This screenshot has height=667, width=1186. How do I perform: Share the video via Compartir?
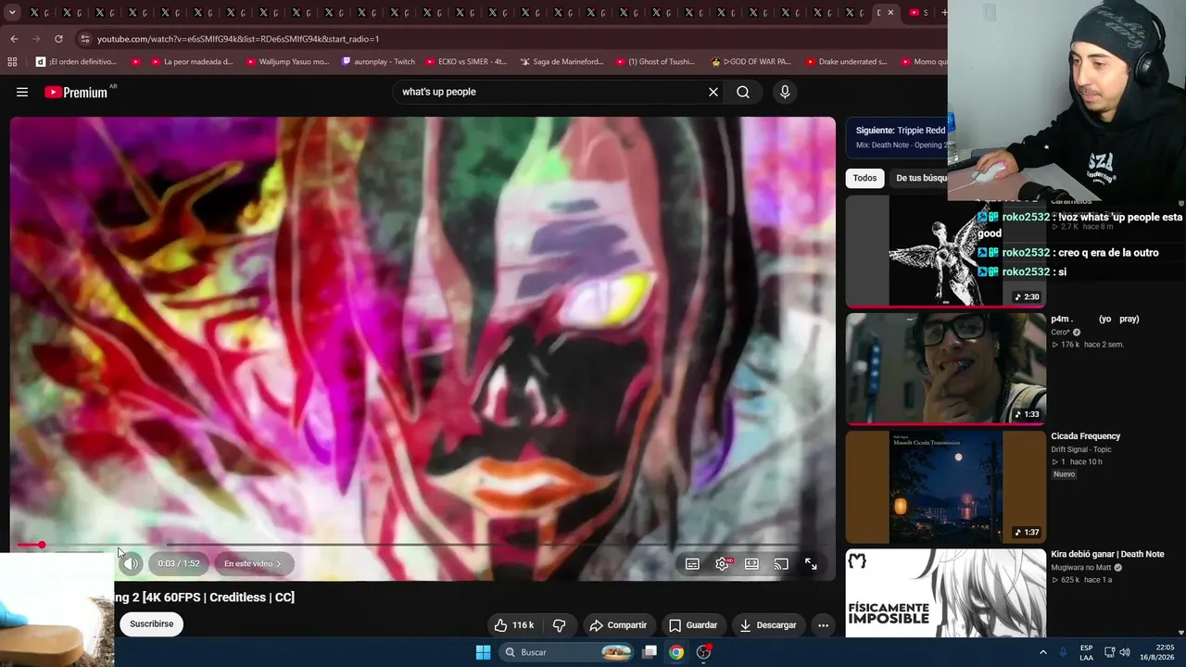[x=618, y=625]
